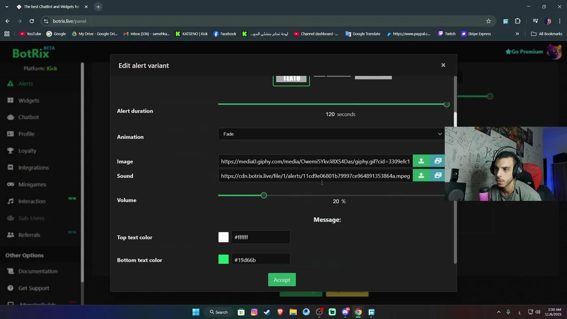Viewport: 567px width, 319px height.
Task: Click the Sound URL input field
Action: point(315,176)
